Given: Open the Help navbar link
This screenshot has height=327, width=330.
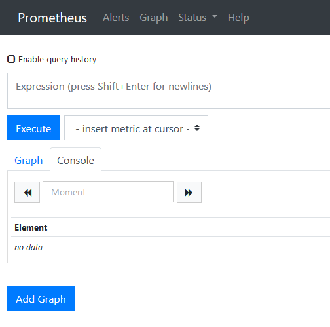Looking at the screenshot, I should 238,18.
